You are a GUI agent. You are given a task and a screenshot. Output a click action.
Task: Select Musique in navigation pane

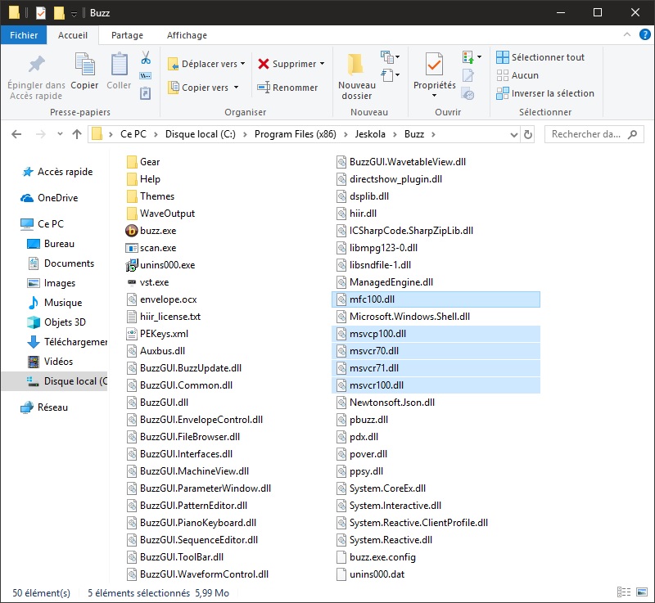coord(55,303)
